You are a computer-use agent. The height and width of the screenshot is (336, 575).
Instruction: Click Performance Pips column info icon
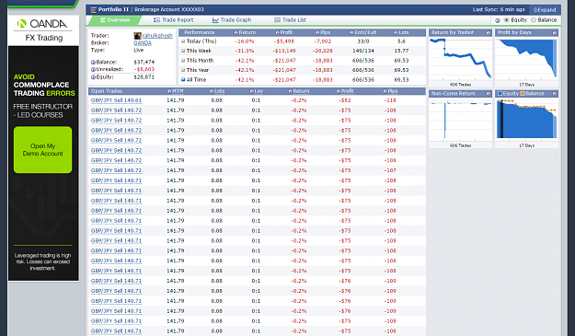pyautogui.click(x=317, y=32)
